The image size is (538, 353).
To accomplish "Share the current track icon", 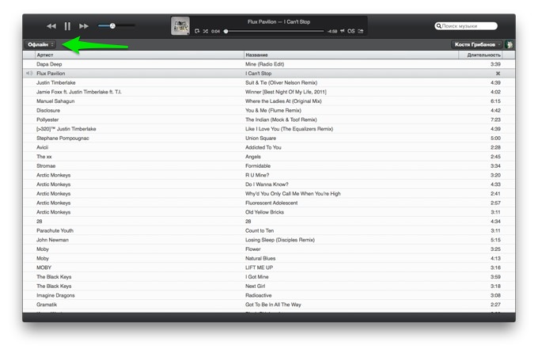I will (x=361, y=31).
